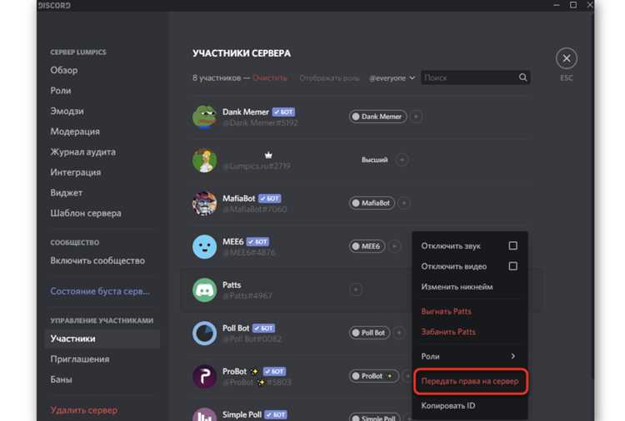
Task: Click the search magnifier icon
Action: coord(523,77)
